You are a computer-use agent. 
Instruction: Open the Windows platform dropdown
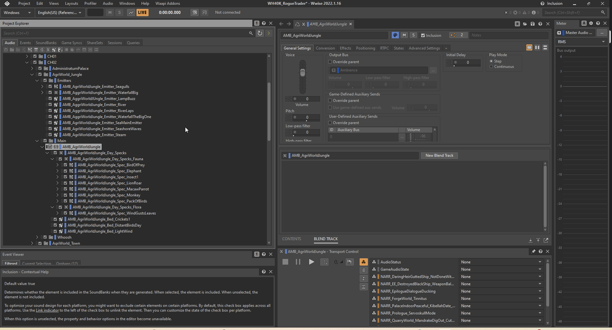[x=17, y=12]
